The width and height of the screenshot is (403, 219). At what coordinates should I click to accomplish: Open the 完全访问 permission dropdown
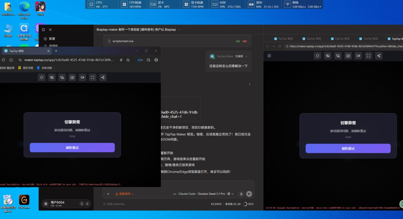[125, 194]
